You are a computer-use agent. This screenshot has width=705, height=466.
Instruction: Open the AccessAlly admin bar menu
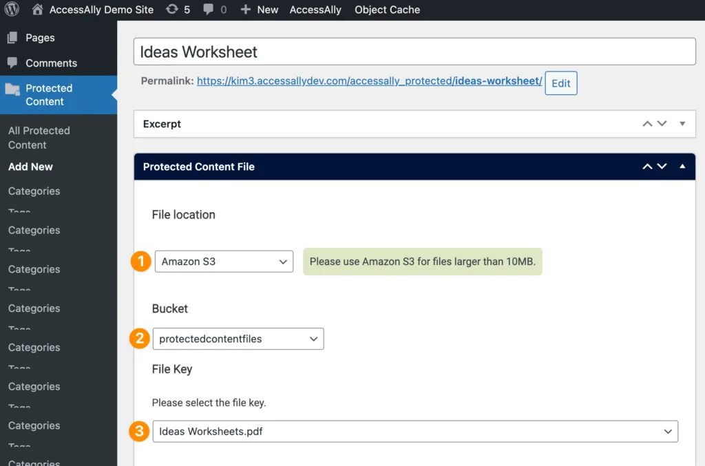point(315,10)
